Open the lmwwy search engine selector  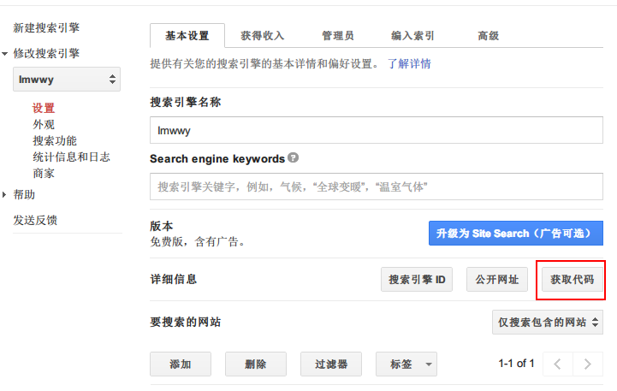(66, 80)
